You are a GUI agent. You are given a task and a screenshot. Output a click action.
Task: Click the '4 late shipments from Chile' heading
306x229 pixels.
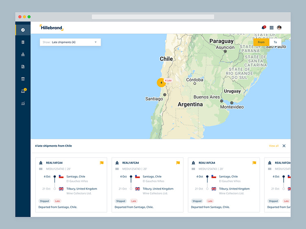click(53, 146)
